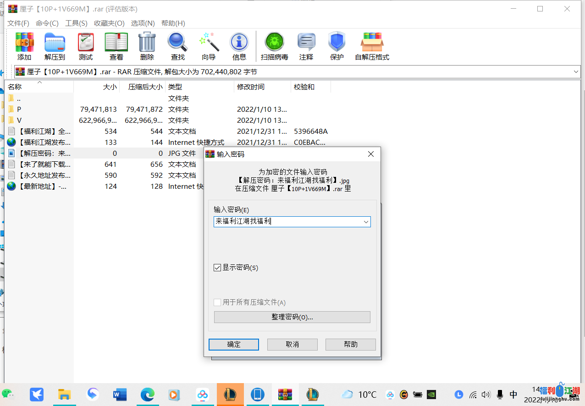Select the 查找 magnifier icon

point(178,43)
